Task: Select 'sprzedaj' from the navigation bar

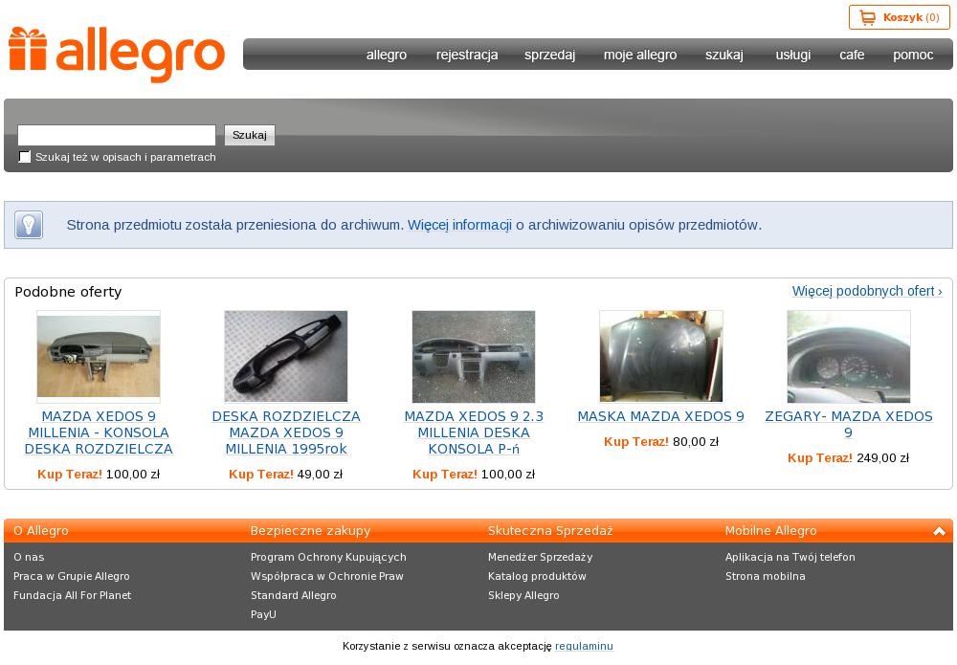Action: click(550, 55)
